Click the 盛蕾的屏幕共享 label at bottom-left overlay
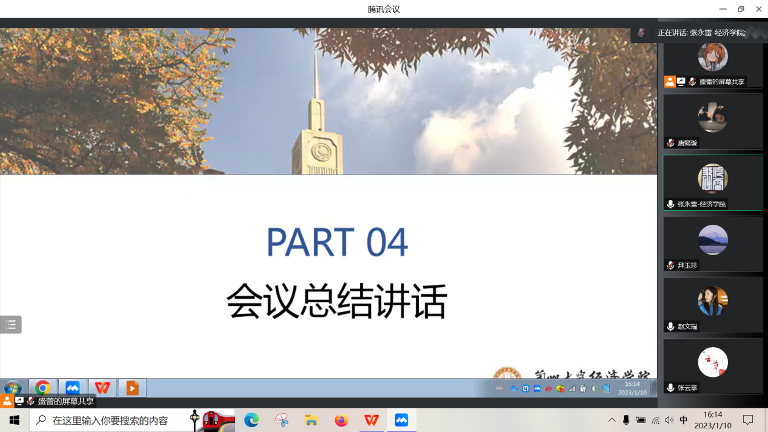The height and width of the screenshot is (432, 768). coord(66,401)
